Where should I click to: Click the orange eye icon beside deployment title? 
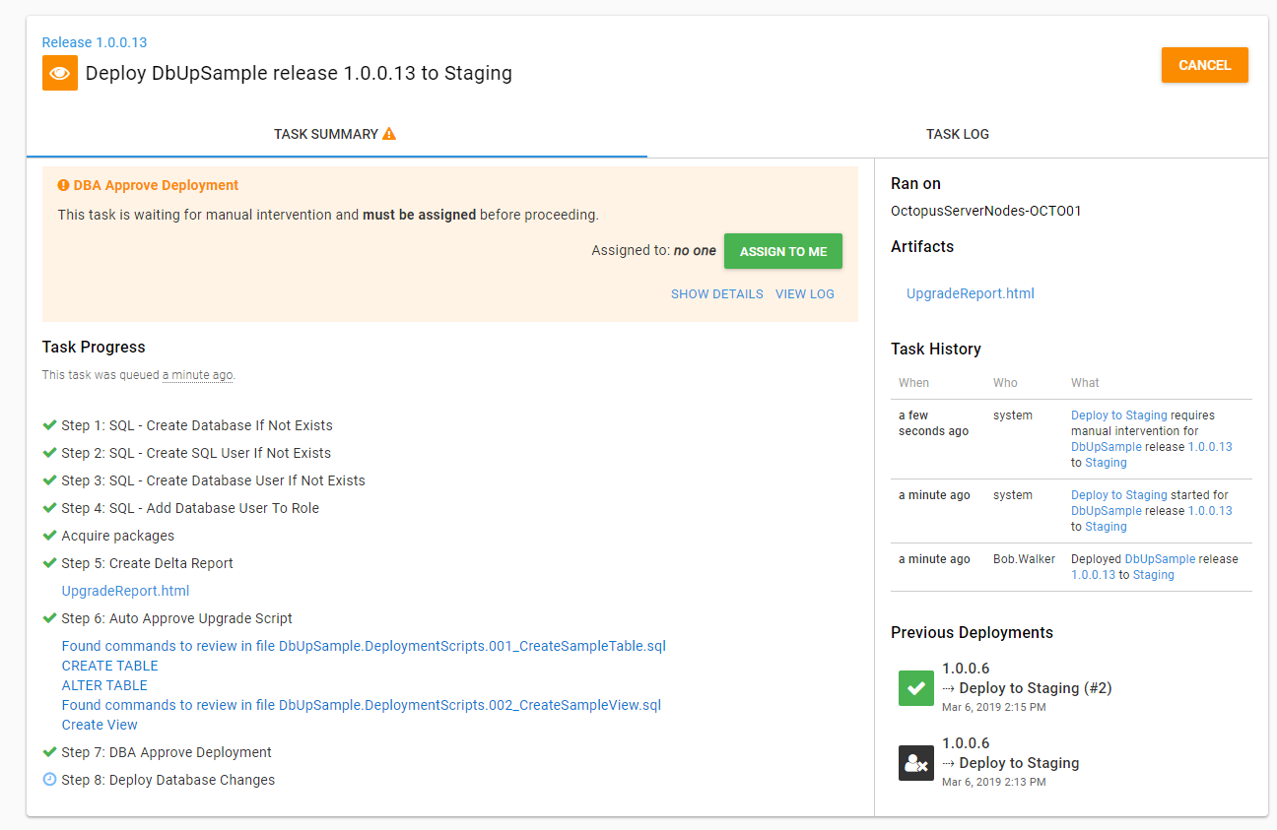click(x=60, y=73)
